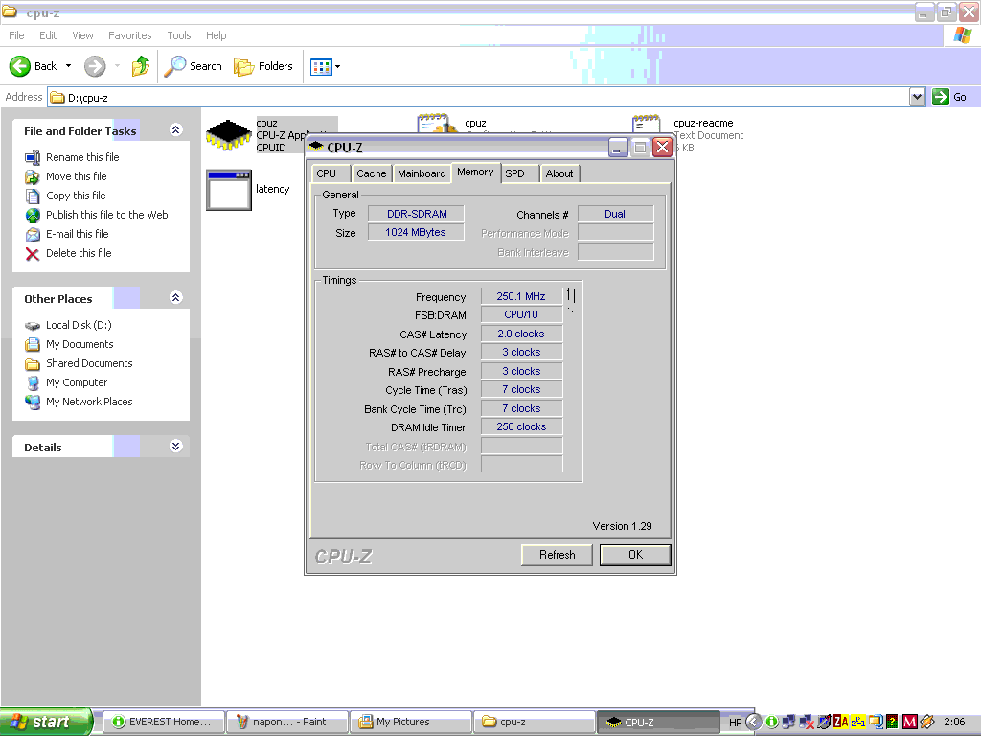Viewport: 981px width, 736px height.
Task: Click Delete this file red X
Action: click(33, 253)
